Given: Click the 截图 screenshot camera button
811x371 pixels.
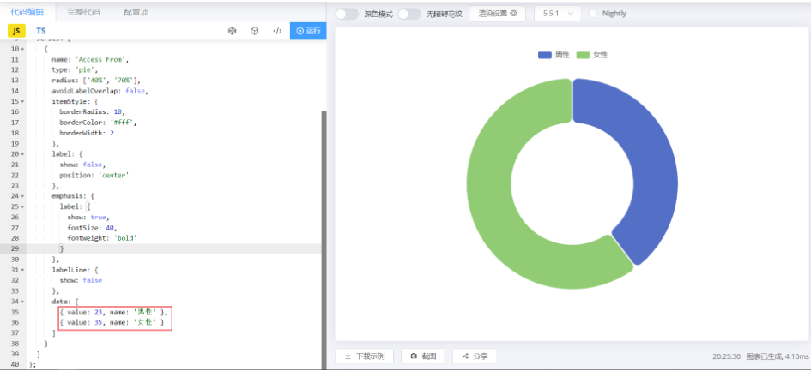Looking at the screenshot, I should (423, 356).
